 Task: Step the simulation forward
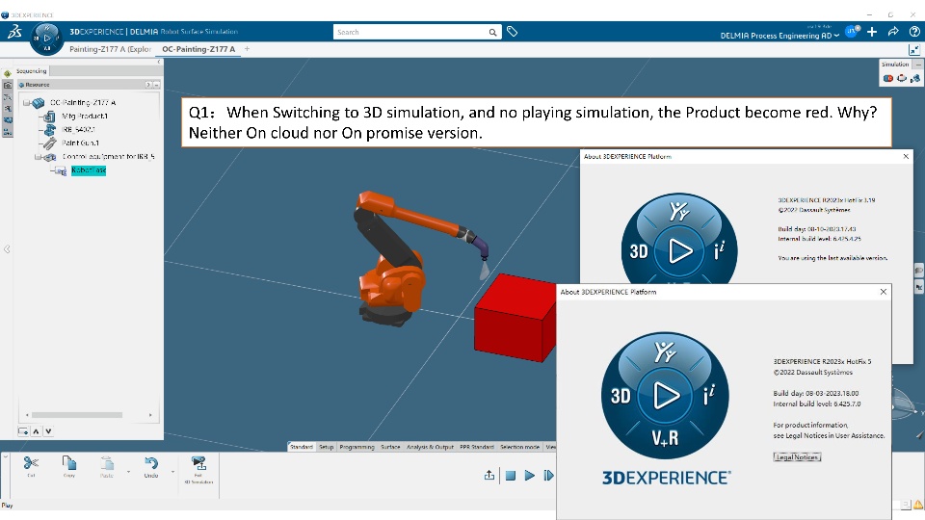pos(548,475)
